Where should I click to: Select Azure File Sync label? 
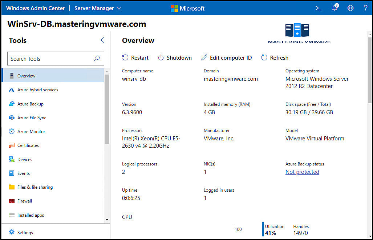click(x=32, y=117)
